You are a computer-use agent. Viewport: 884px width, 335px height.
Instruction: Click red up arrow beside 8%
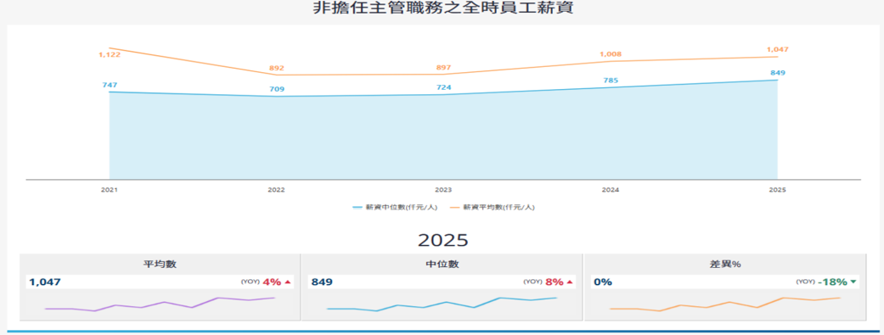tap(570, 282)
